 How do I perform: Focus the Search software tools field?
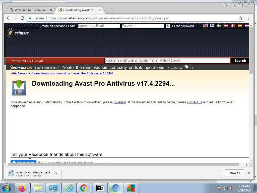[x=167, y=61]
